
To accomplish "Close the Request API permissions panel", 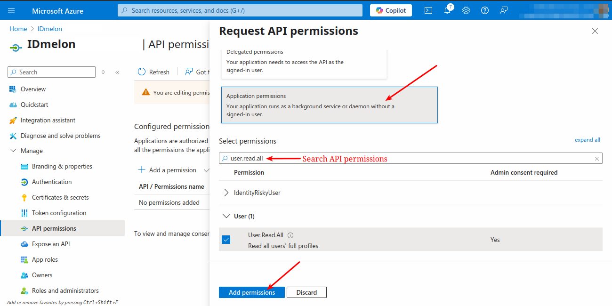I will [595, 31].
